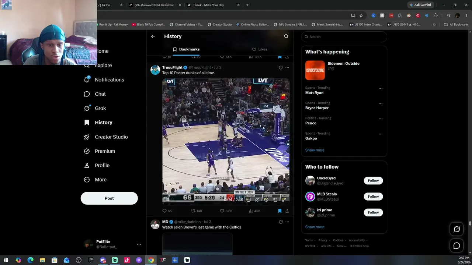Open the Privacy footer link
Viewport: 472px width, 265px height.
323,240
